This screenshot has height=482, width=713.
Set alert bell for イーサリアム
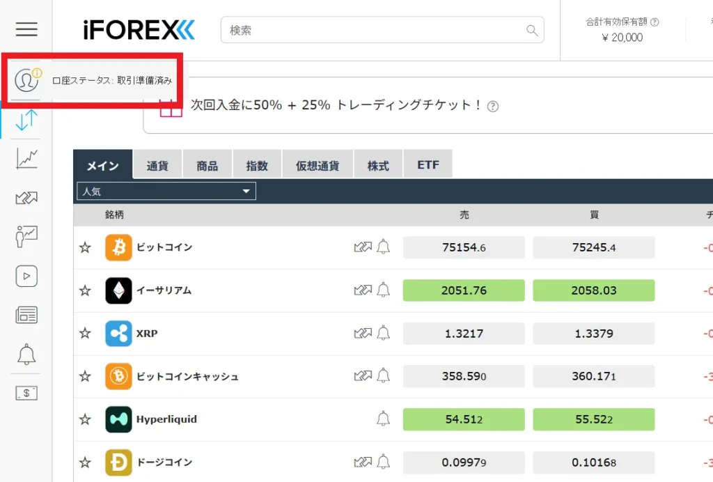384,289
